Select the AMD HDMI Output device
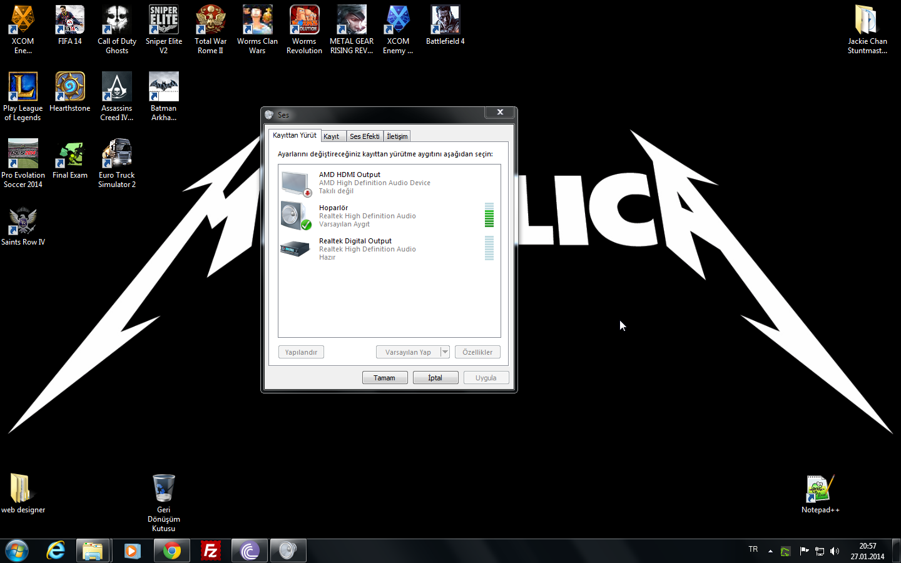 tap(389, 183)
